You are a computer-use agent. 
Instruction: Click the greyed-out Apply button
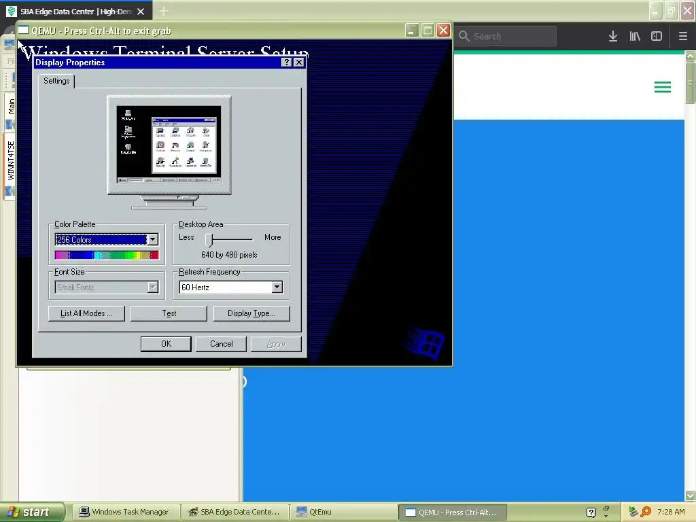276,344
